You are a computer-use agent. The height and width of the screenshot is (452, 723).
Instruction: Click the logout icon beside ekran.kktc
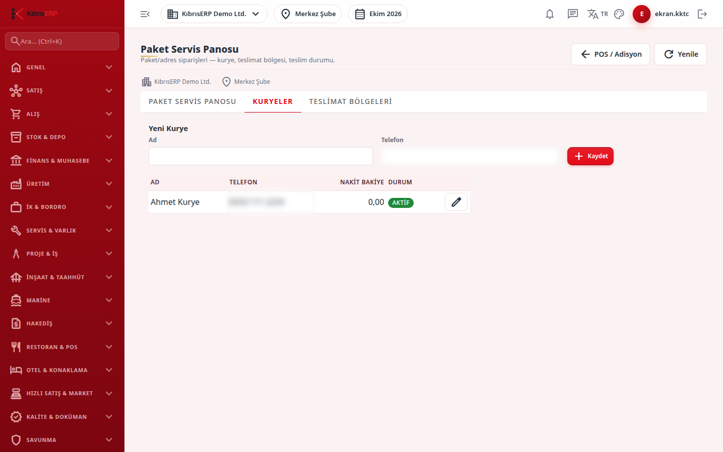(702, 14)
